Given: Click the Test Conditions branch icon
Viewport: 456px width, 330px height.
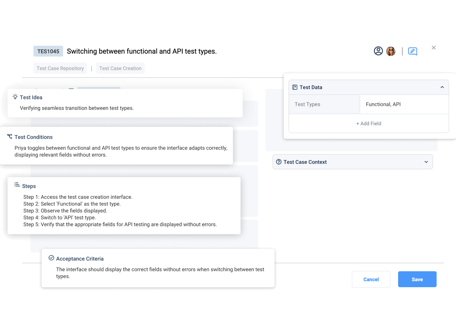Looking at the screenshot, I should 10,136.
